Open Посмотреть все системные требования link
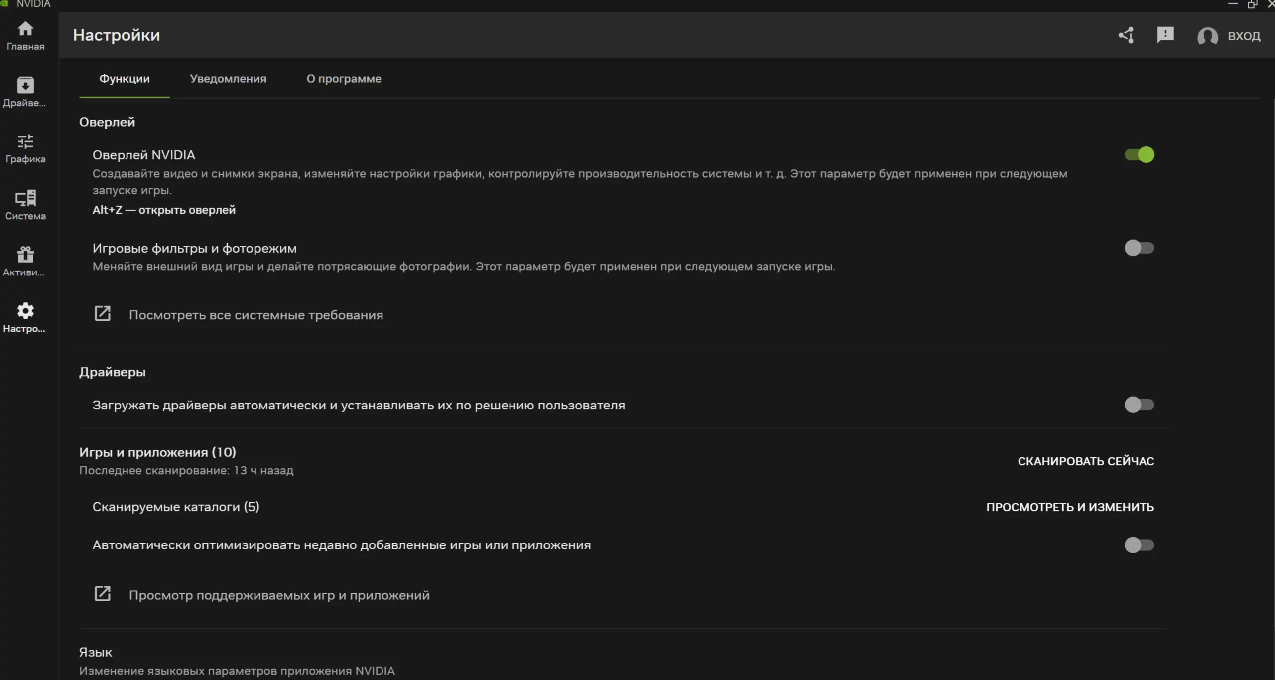Viewport: 1275px width, 680px height. [256, 315]
